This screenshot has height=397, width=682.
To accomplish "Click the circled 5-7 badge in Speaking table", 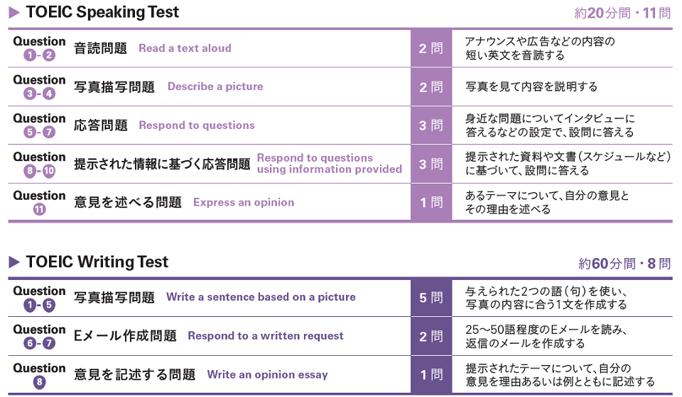I will click(39, 132).
